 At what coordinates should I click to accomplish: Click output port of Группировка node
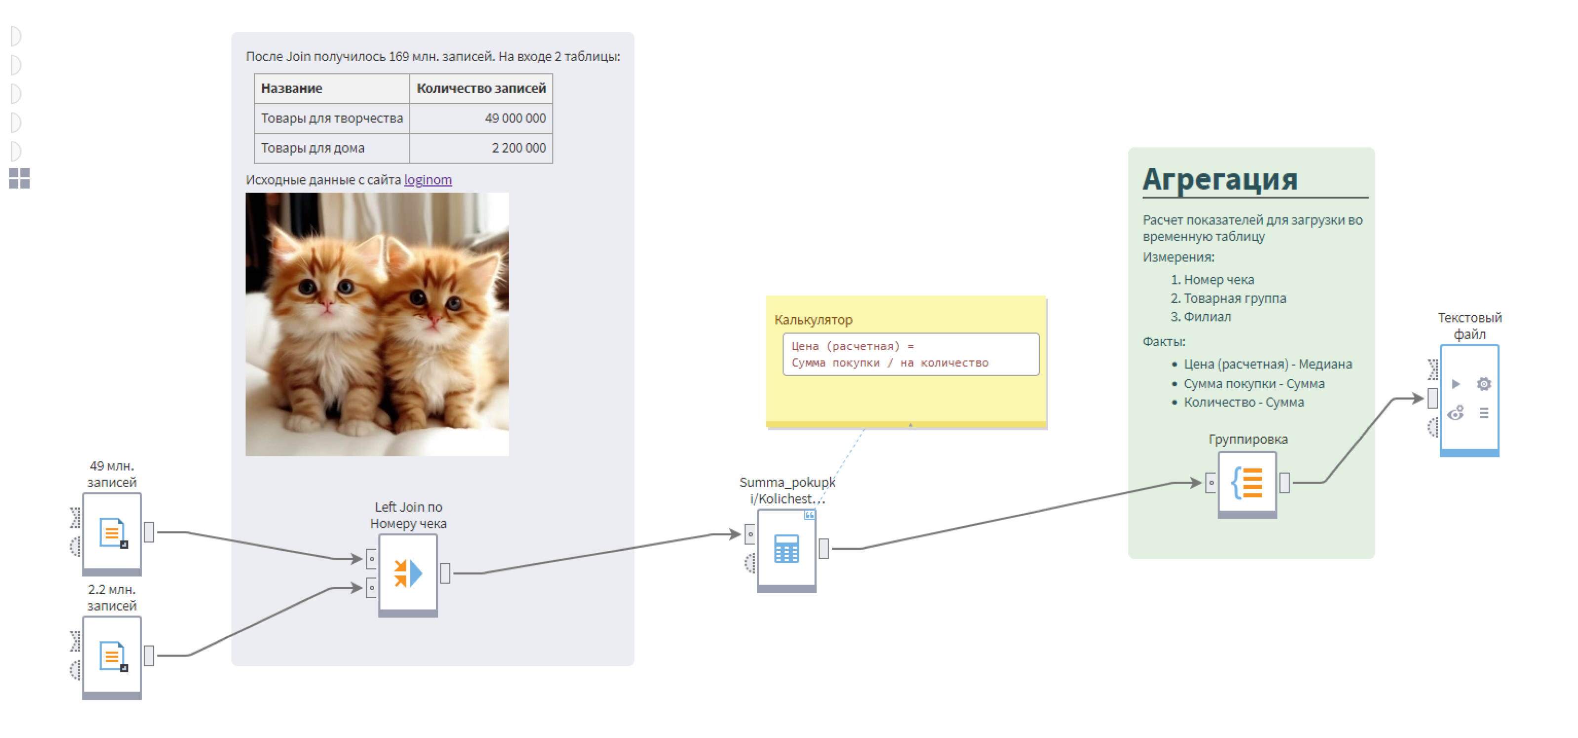point(1285,483)
